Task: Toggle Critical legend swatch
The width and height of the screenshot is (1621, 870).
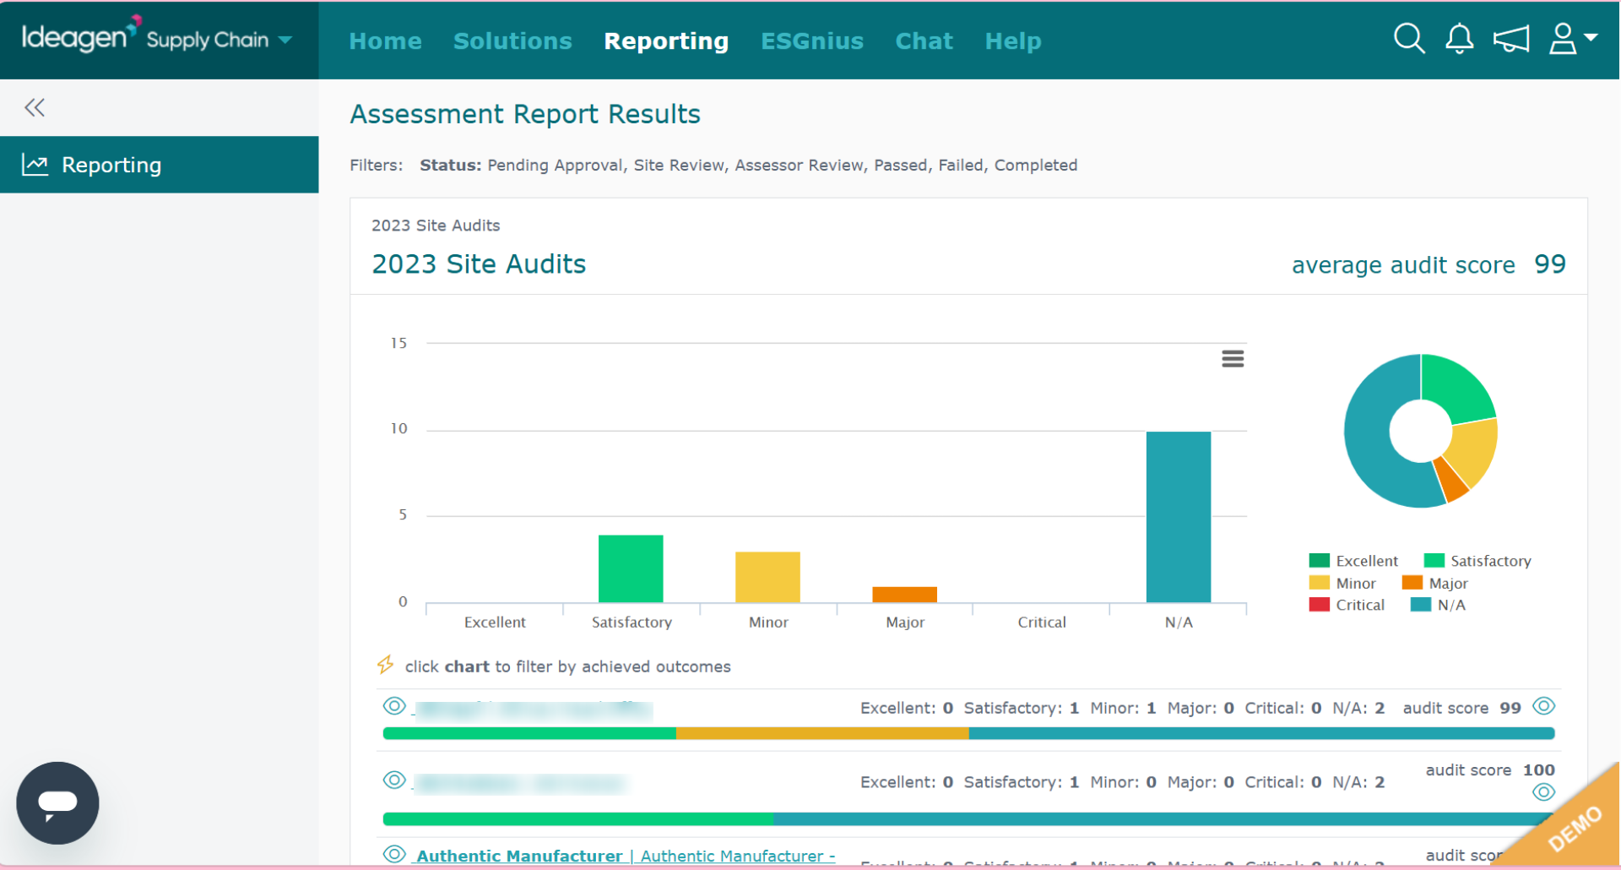Action: coord(1319,605)
